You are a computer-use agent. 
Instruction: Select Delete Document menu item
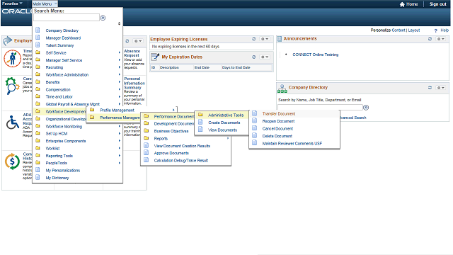(x=277, y=136)
